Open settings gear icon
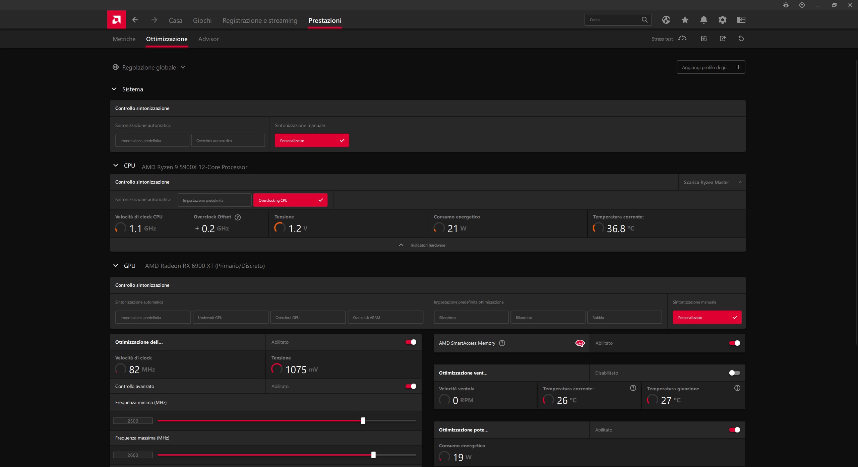Image resolution: width=858 pixels, height=467 pixels. [722, 20]
